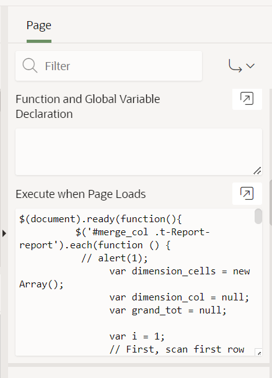The height and width of the screenshot is (378, 272).
Task: Click inside the empty Function and Global Variable Declaration box
Action: pos(139,152)
